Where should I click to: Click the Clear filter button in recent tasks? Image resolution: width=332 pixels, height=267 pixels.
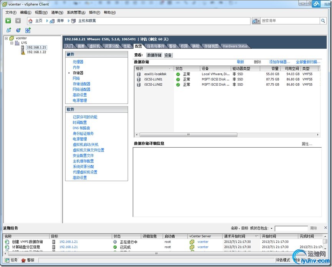(313, 228)
